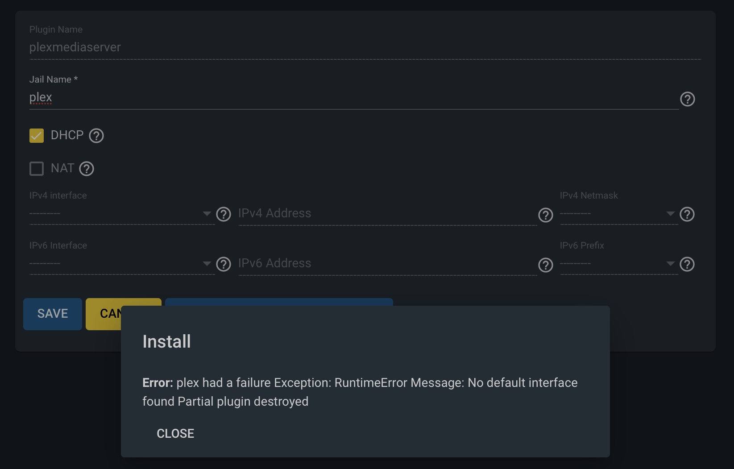The image size is (734, 469).
Task: Focus the Jail Name text field
Action: pos(354,98)
